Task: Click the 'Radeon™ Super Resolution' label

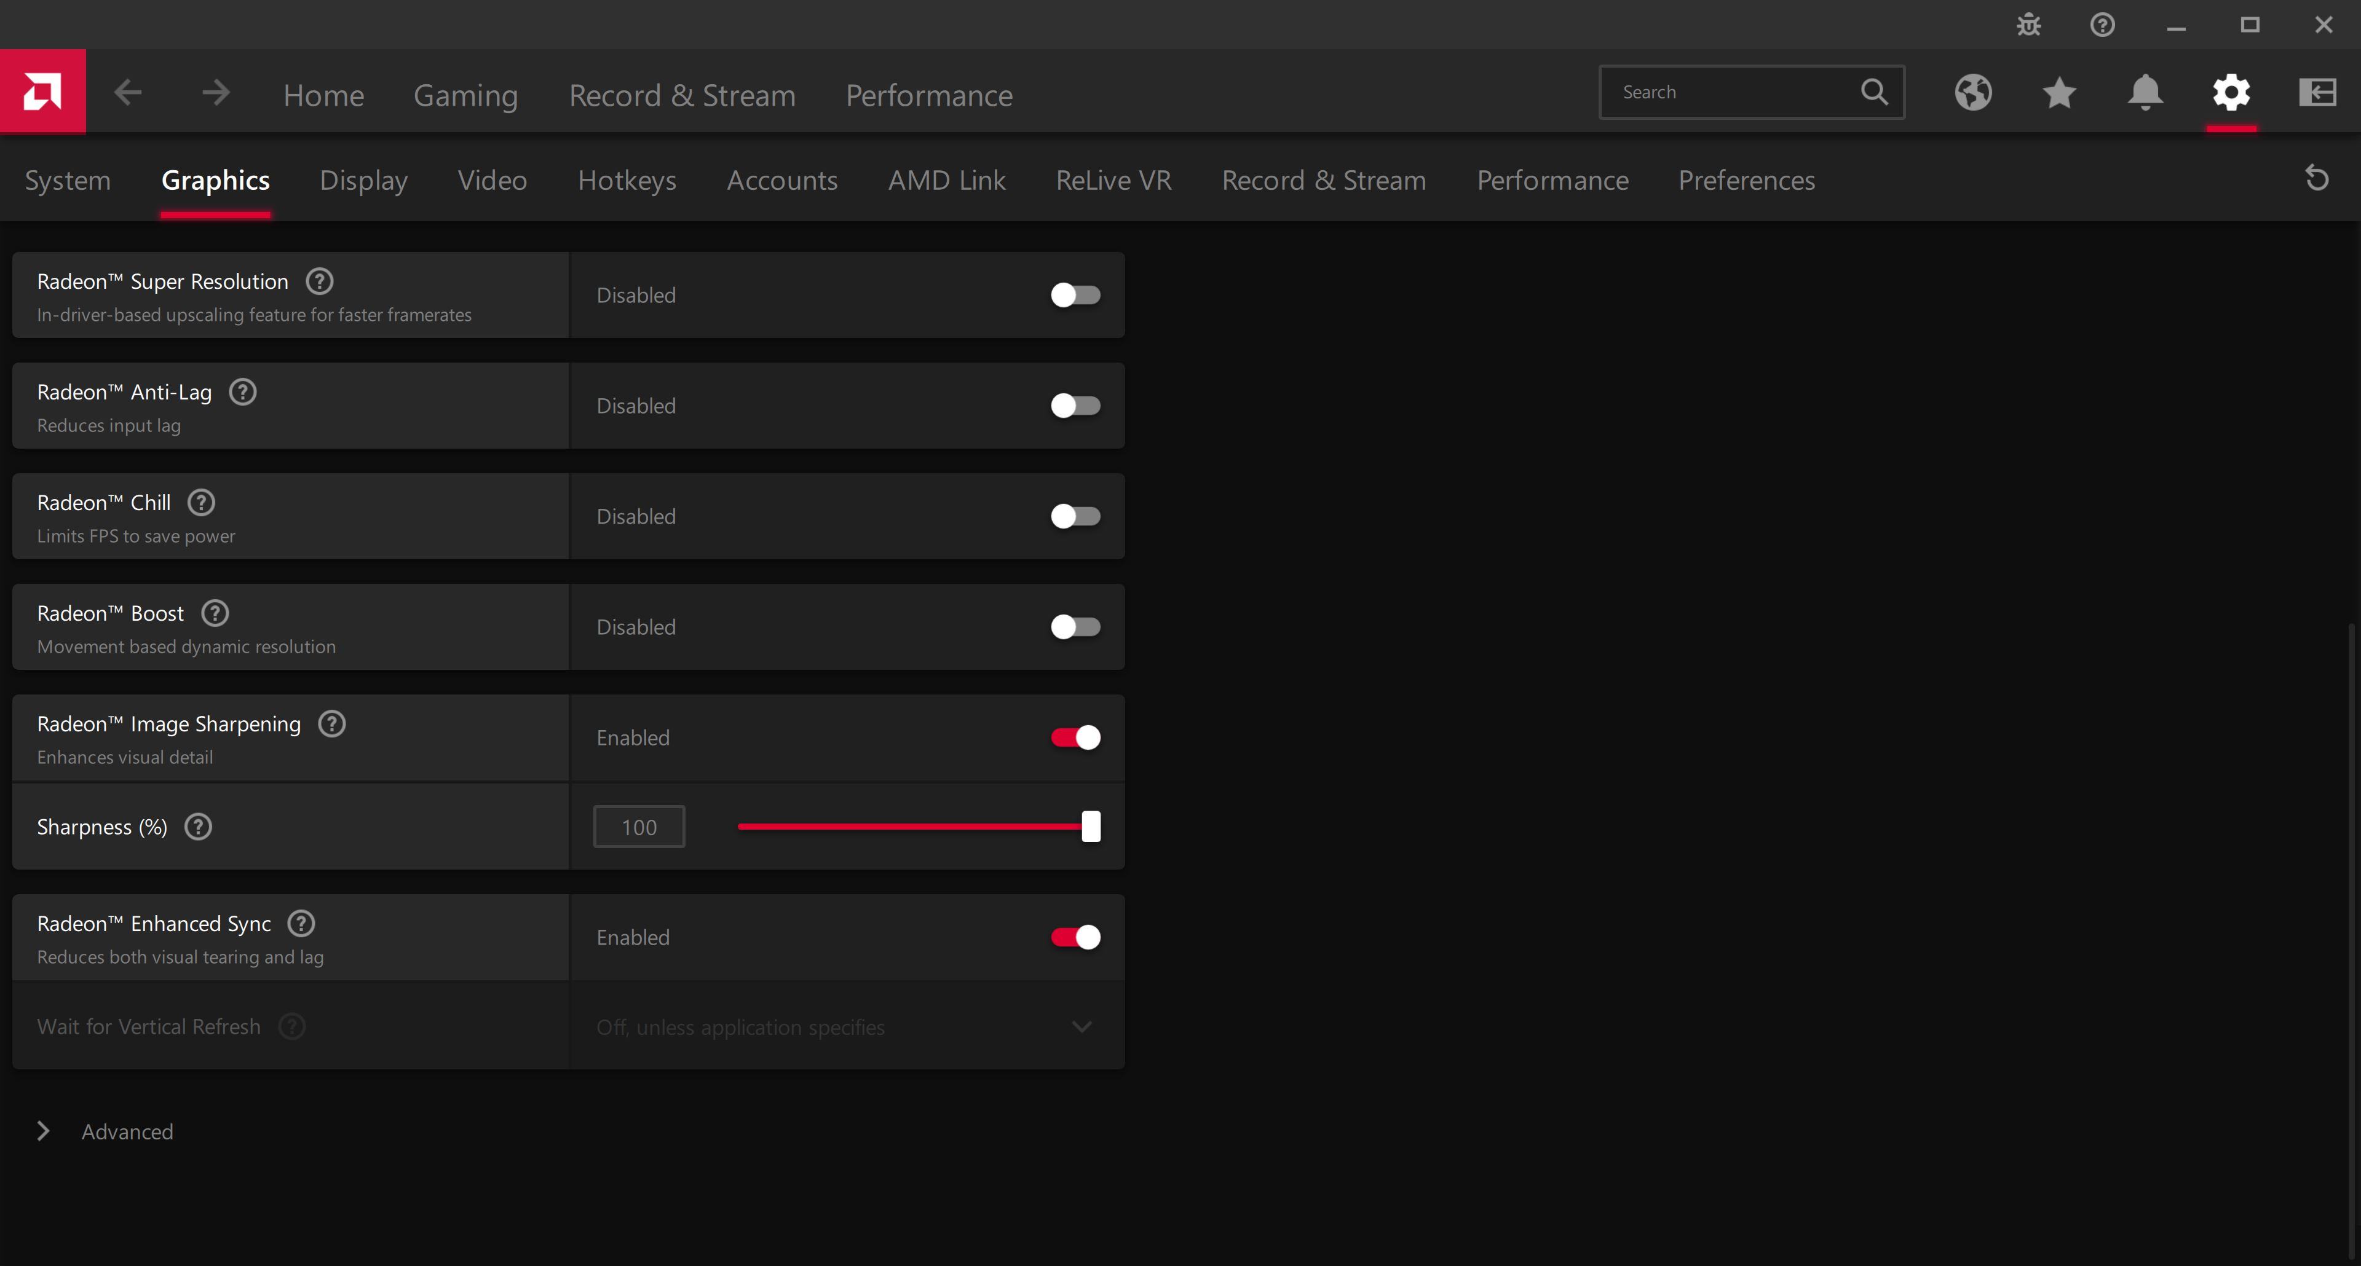Action: click(162, 281)
